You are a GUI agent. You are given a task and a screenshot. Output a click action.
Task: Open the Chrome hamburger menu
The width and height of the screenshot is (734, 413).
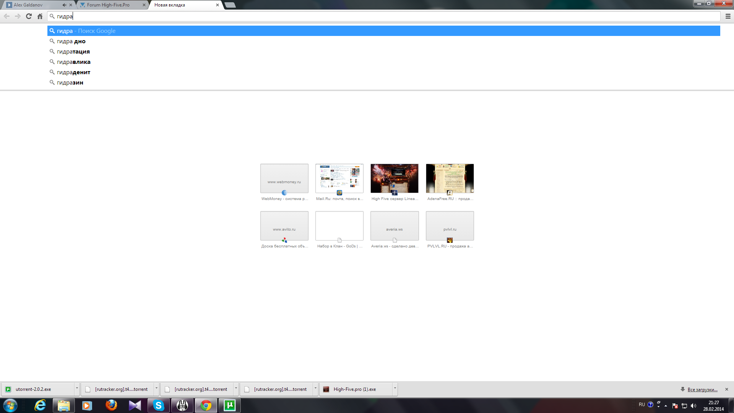(728, 16)
